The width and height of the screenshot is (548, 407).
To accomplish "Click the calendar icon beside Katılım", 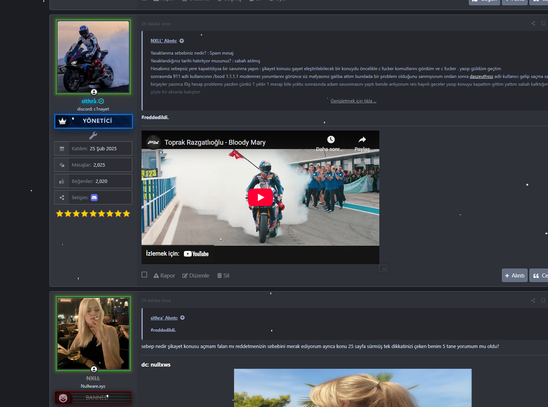I will tap(62, 148).
